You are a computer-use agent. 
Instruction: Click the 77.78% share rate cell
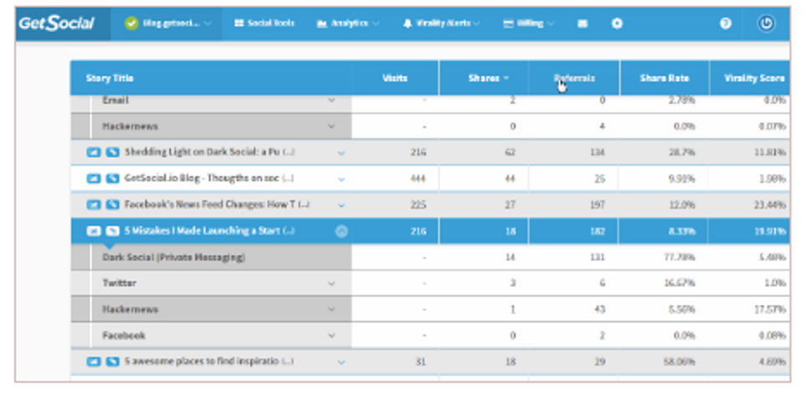[x=679, y=258]
